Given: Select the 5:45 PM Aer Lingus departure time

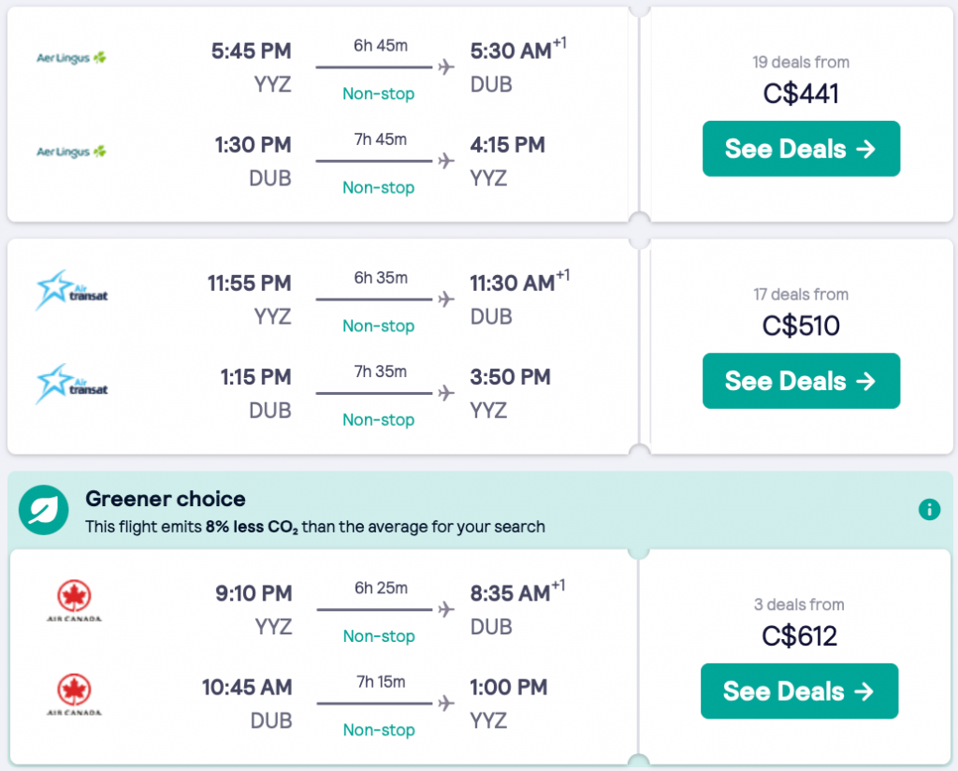Looking at the screenshot, I should pyautogui.click(x=252, y=51).
